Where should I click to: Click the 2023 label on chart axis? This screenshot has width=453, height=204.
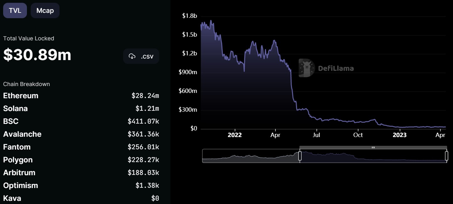tap(400, 135)
